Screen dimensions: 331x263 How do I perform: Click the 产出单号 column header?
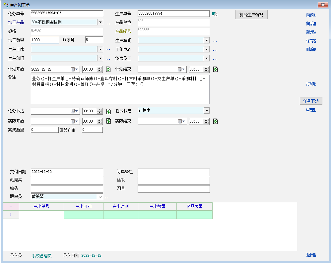click(41, 206)
